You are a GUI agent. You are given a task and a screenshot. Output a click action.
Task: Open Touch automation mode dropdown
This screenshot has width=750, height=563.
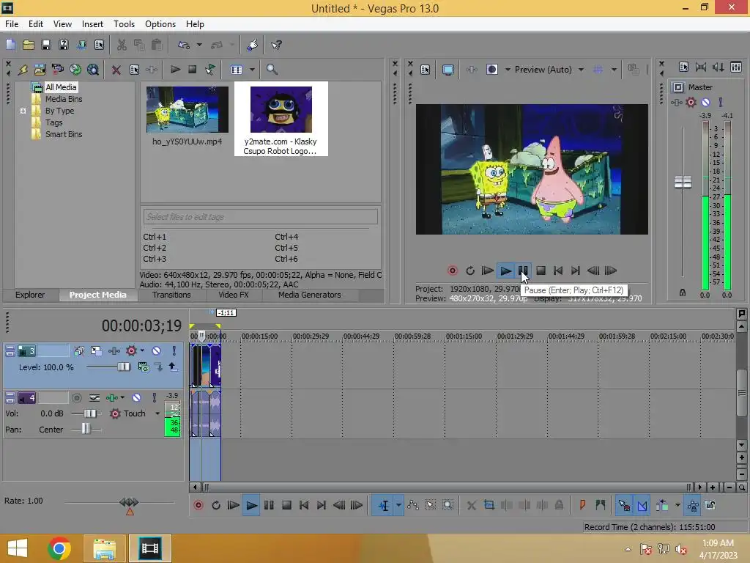click(157, 413)
